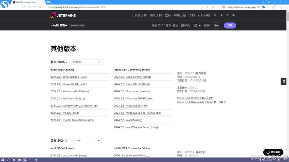
Task: Click search magnifier in browser search box
Action: click(258, 7)
